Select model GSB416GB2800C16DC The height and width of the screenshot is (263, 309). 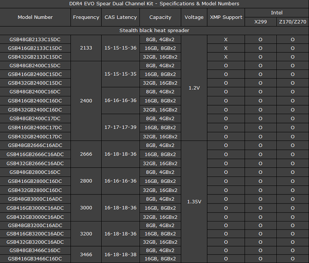click(x=35, y=181)
